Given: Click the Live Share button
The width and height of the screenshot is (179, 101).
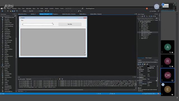Looking at the screenshot, I should 153,11.
